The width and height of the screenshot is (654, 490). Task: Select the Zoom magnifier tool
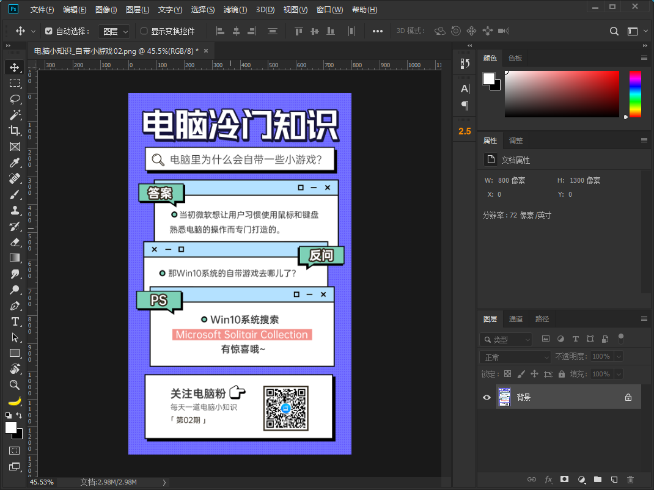[15, 385]
